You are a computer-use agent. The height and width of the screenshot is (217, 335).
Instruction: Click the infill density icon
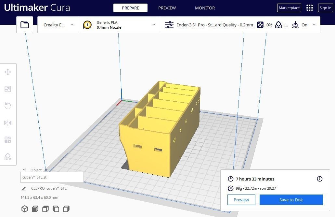point(260,25)
